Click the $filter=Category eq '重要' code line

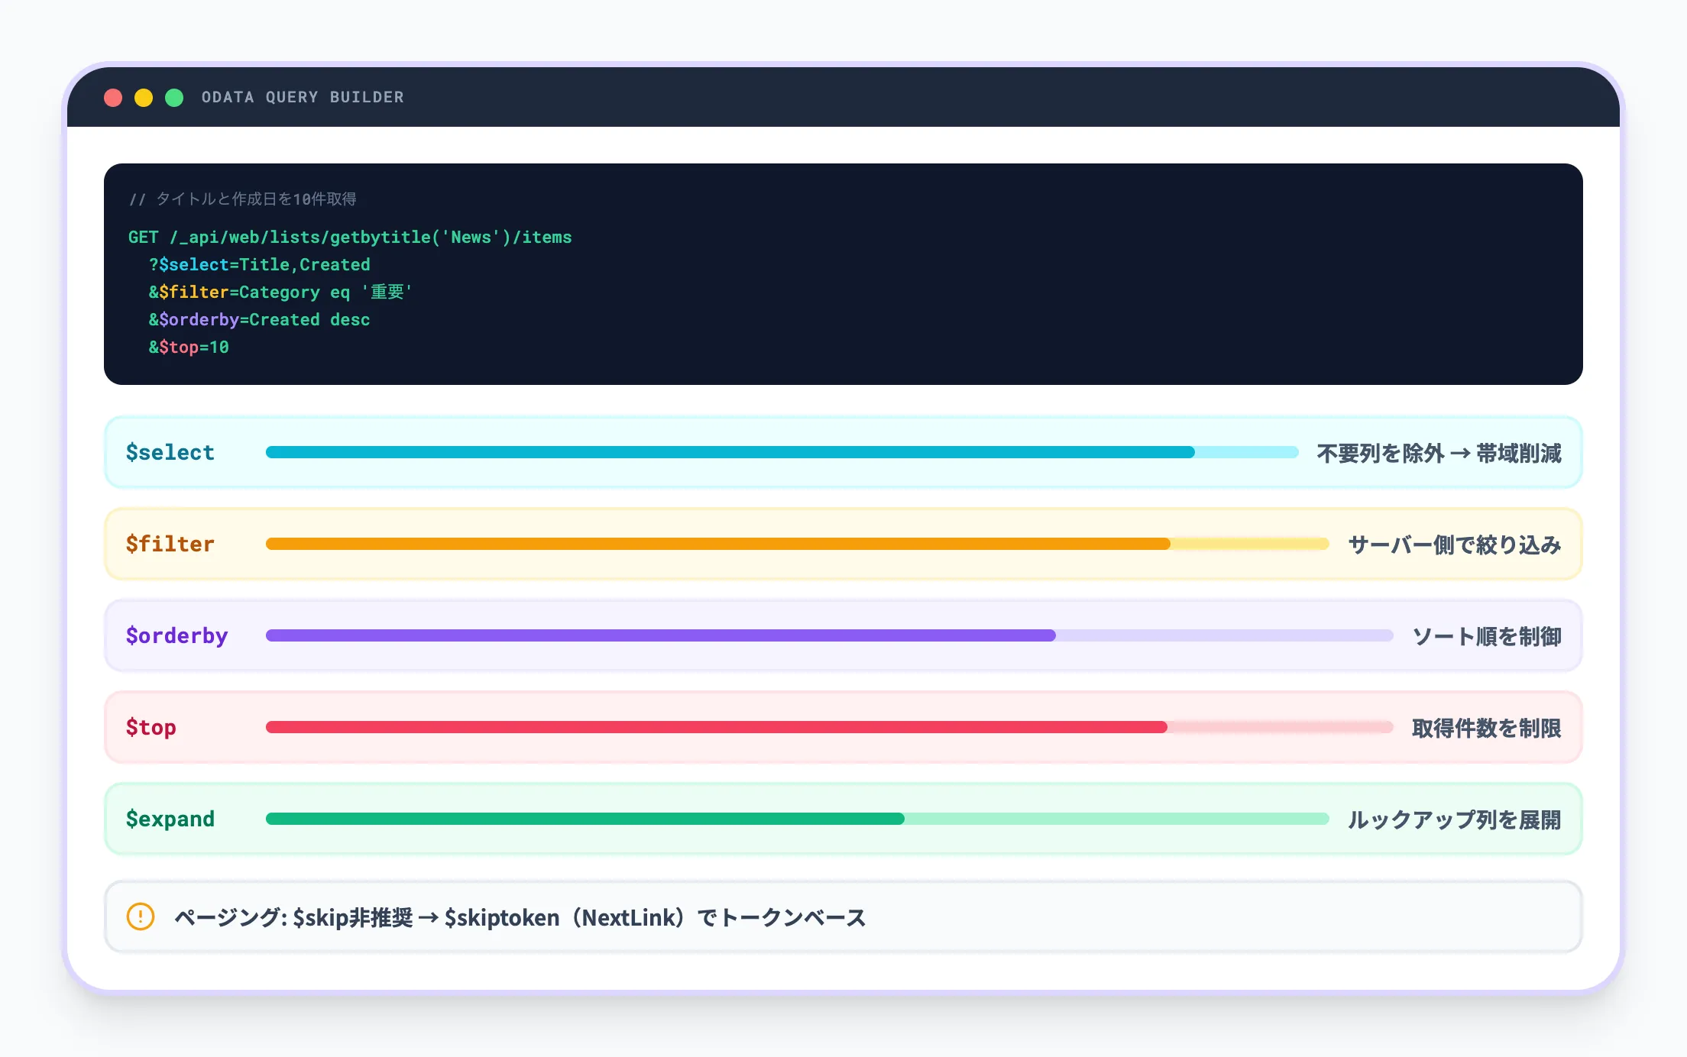(280, 292)
